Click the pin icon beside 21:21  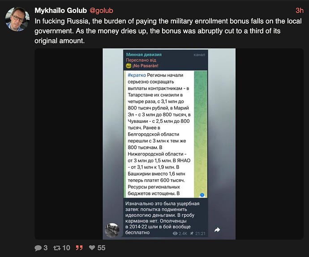[192, 233]
